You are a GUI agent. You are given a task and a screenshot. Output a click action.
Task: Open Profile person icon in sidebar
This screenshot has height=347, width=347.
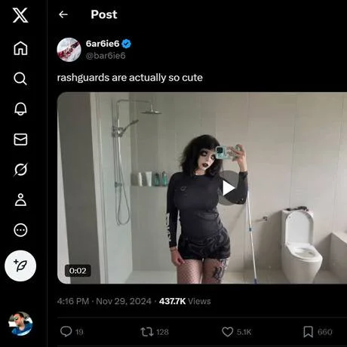(20, 200)
